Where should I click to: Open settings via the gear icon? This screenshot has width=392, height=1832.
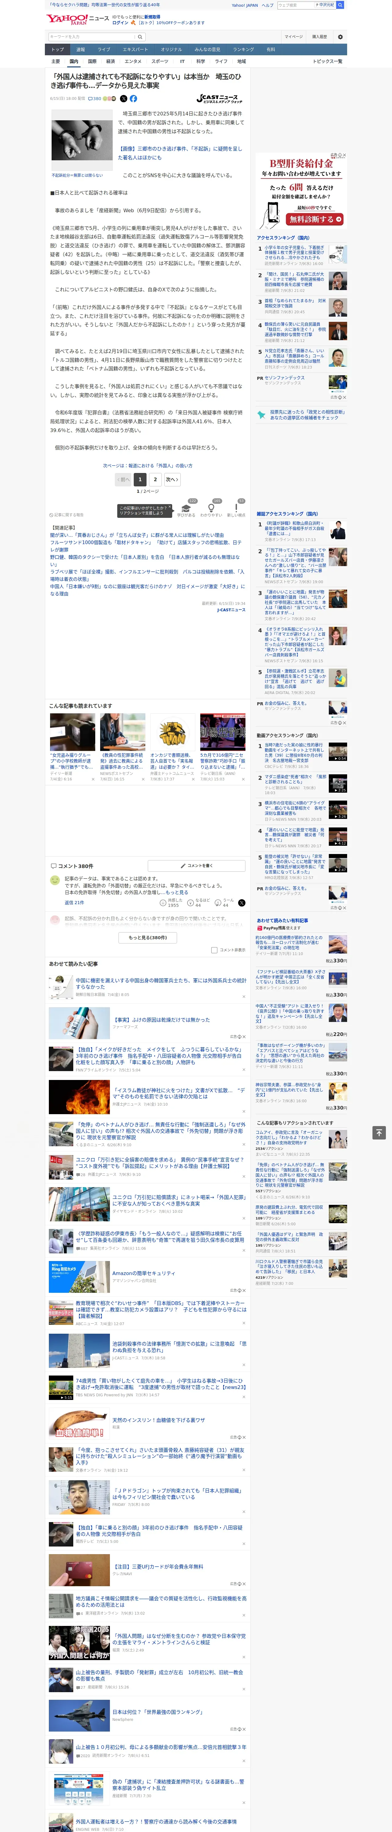(340, 36)
